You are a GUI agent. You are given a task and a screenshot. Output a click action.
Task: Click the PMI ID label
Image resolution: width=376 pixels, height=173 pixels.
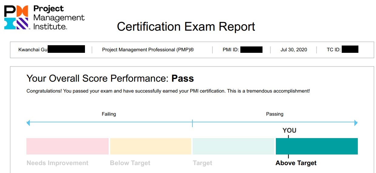231,50
